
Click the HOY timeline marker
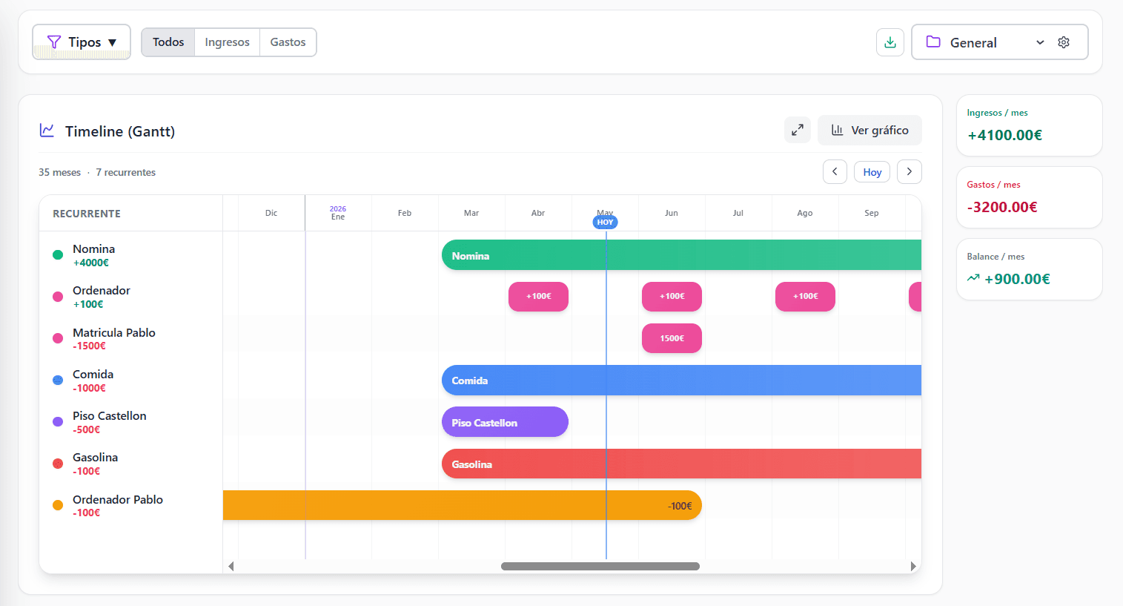pos(605,222)
